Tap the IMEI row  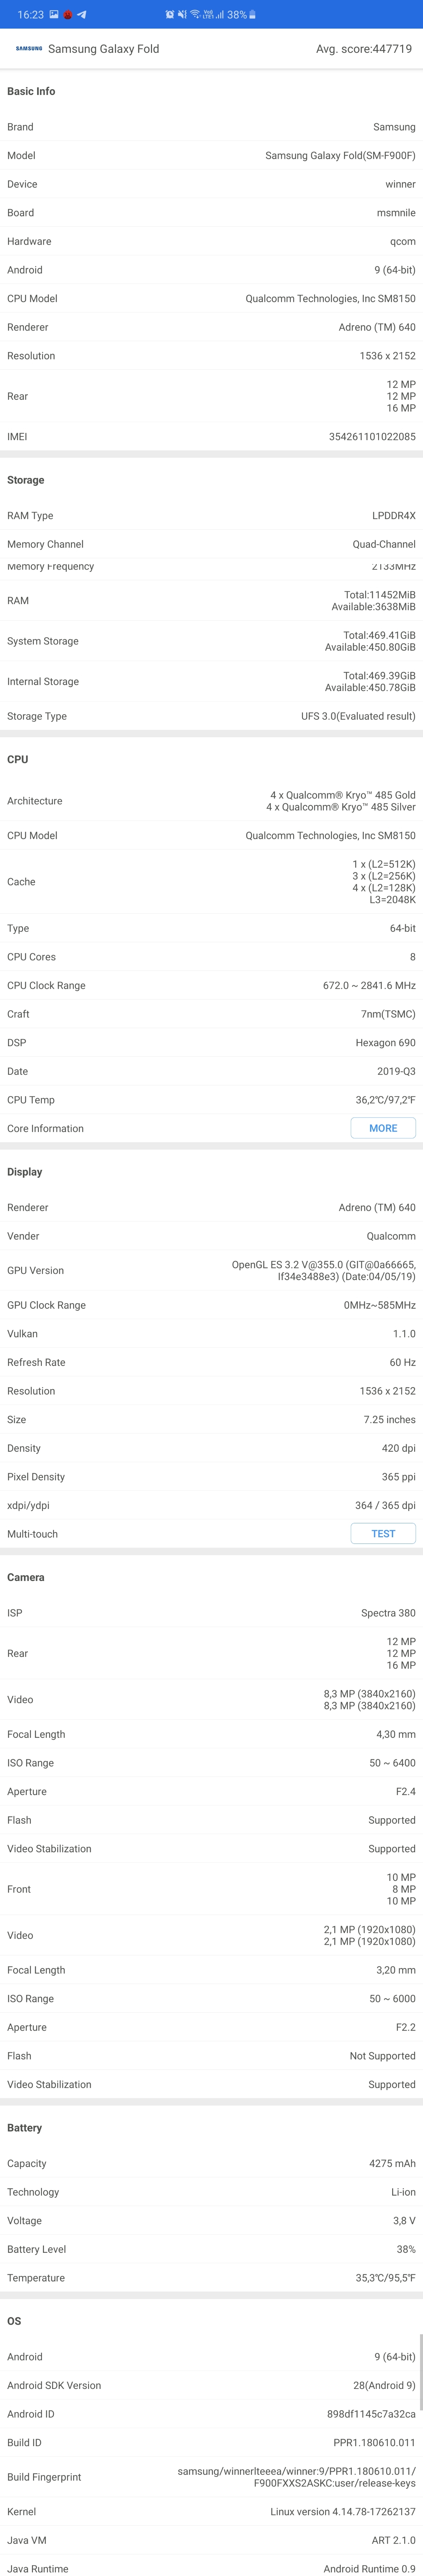(211, 437)
